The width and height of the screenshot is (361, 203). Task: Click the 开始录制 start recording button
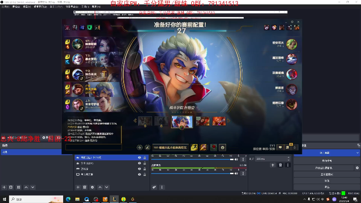pos(327,161)
